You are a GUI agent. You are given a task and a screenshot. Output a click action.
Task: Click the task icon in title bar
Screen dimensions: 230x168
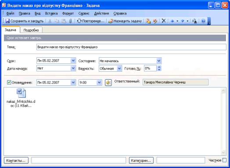[4, 5]
